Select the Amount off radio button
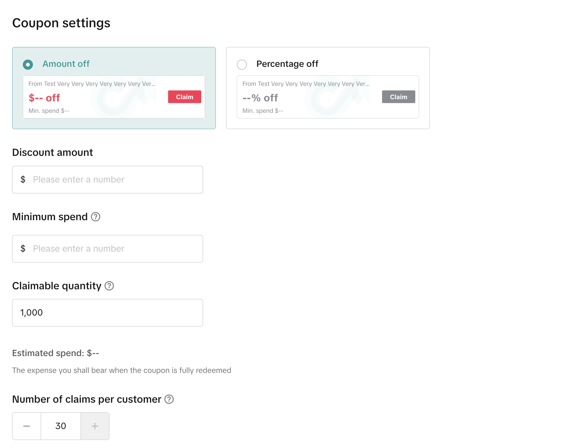The image size is (571, 448). pos(28,65)
